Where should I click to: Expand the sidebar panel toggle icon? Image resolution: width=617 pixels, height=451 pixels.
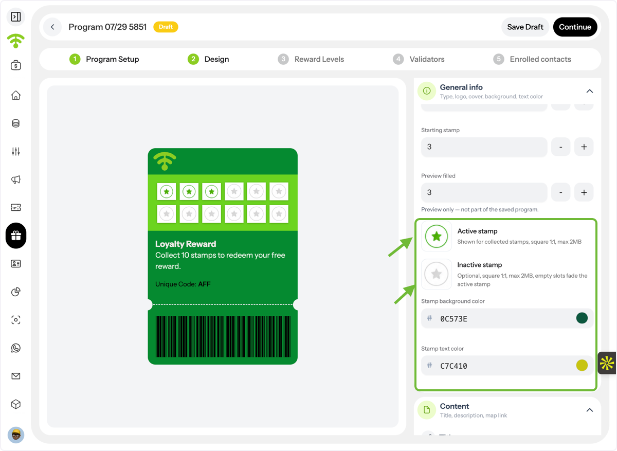click(x=16, y=17)
